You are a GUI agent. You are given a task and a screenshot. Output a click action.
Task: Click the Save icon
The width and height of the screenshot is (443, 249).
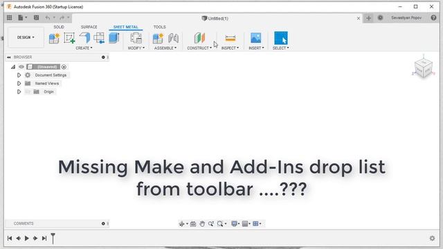coord(36,18)
